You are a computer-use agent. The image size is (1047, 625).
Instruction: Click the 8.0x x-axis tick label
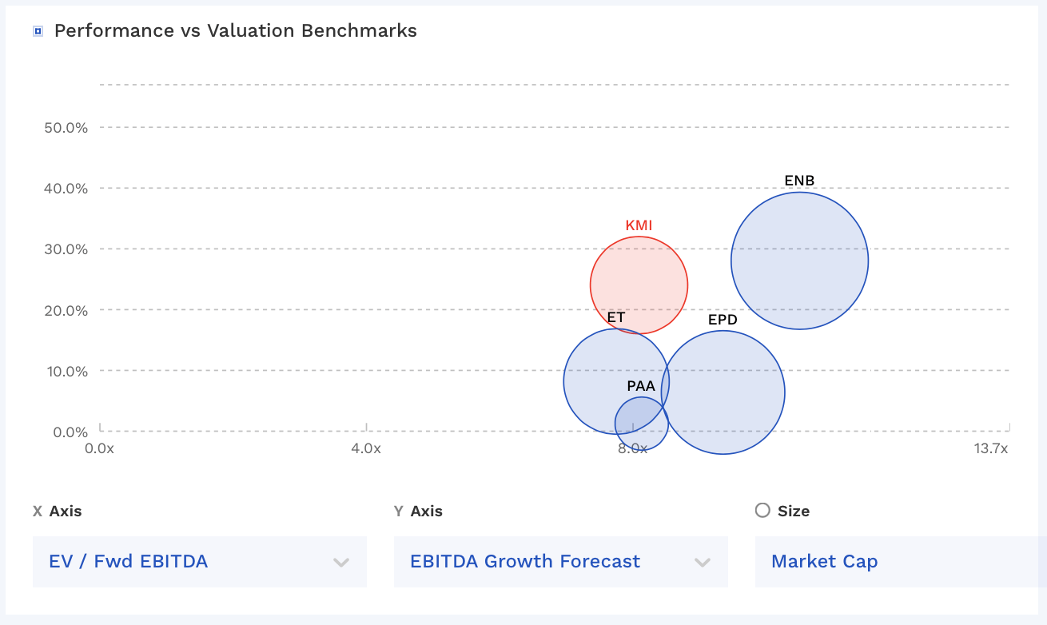[x=632, y=448]
